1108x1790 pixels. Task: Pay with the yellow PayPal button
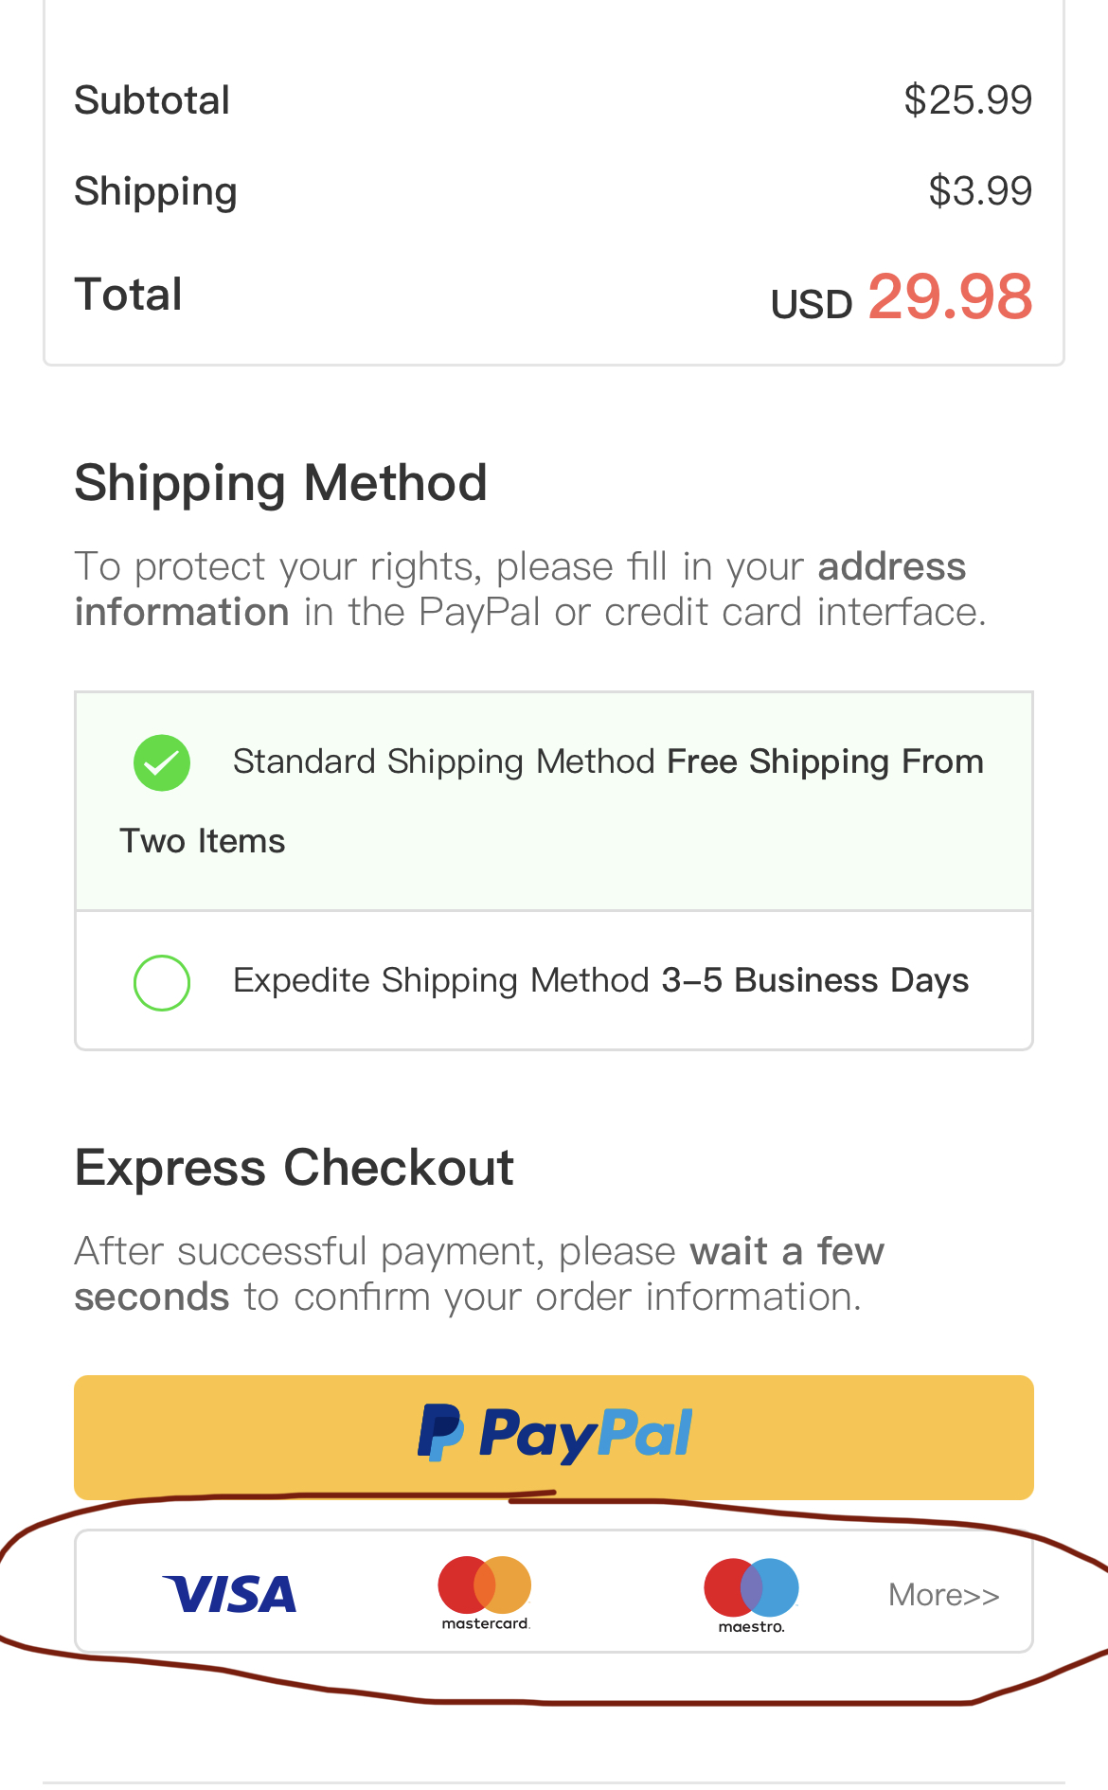(x=554, y=1437)
